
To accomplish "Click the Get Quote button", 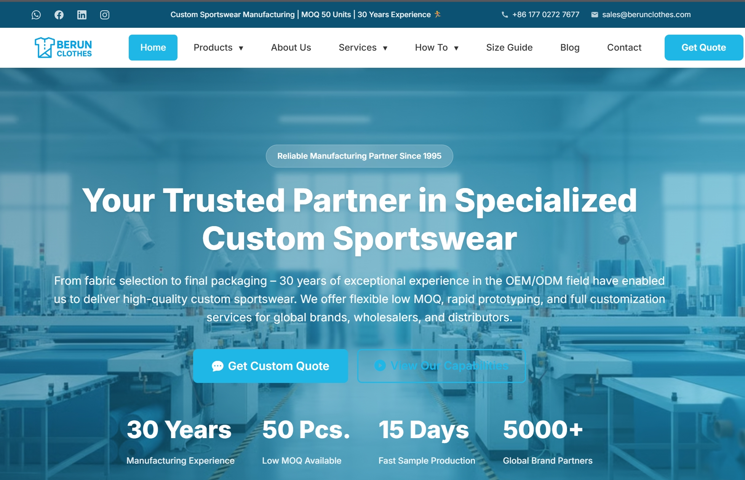I will pos(704,48).
